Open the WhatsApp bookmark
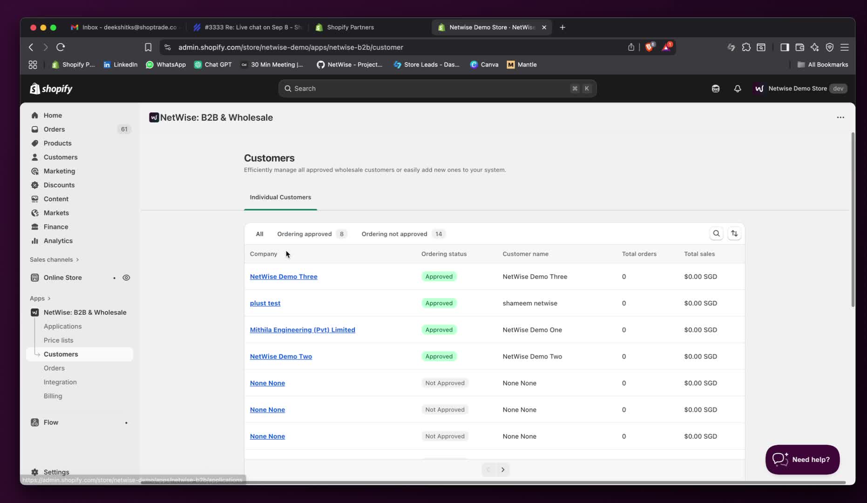This screenshot has width=867, height=503. coord(166,65)
